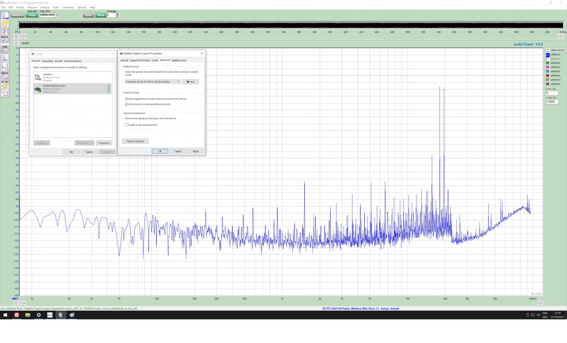Switch to the Supported Formats tab
Screen dimensions: 567x343
140,60
